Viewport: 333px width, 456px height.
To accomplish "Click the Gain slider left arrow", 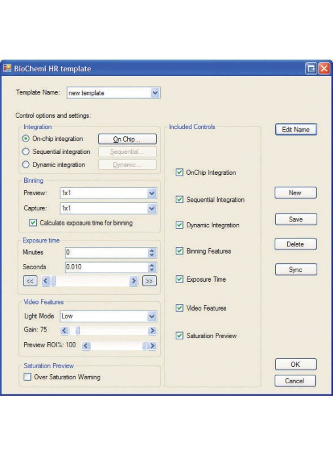I will pyautogui.click(x=64, y=331).
